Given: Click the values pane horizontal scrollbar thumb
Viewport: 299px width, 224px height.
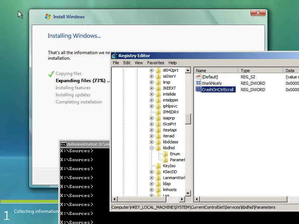Looking at the screenshot, I should click(243, 199).
